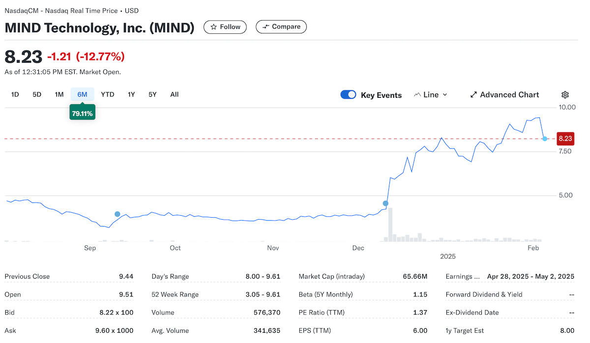This screenshot has height=343, width=590.
Task: Select the 5Y time range
Action: [x=152, y=94]
